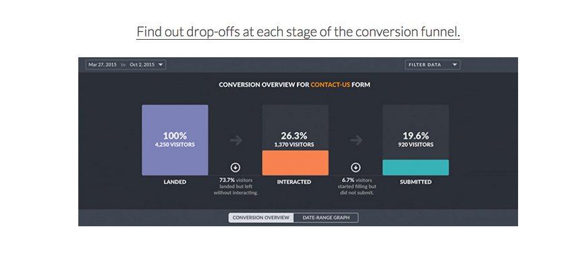Expand the Filter Data dropdown
Image resolution: width=564 pixels, height=264 pixels.
(x=432, y=65)
